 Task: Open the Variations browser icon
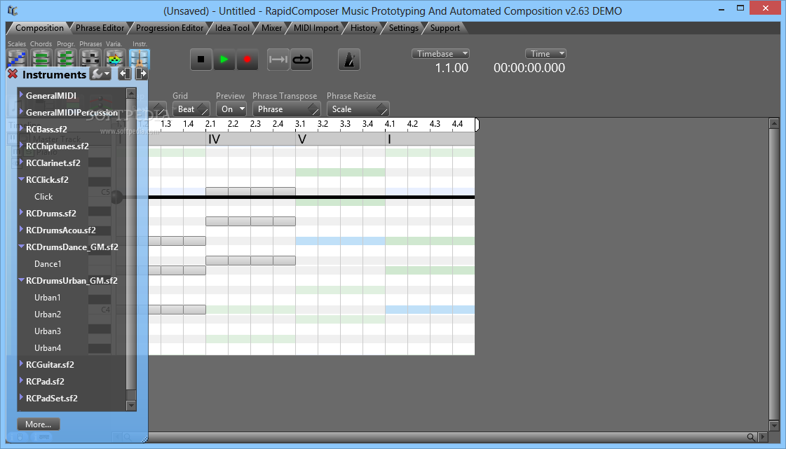[x=115, y=59]
